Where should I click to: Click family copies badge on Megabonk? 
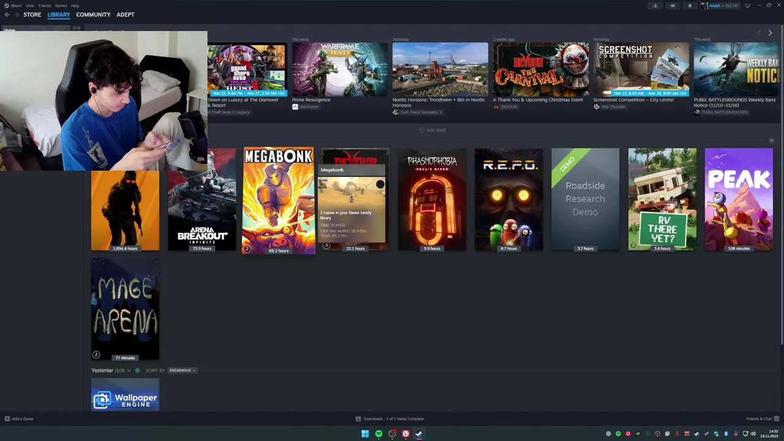point(247,248)
